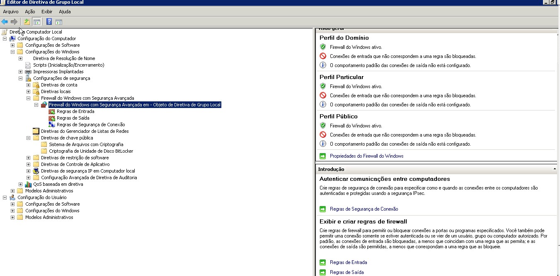Collapse the Introdução section header arrow
The image size is (560, 276).
pos(555,169)
